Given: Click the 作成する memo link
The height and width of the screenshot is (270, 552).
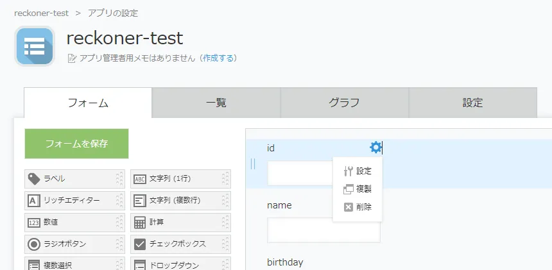Looking at the screenshot, I should (218, 58).
